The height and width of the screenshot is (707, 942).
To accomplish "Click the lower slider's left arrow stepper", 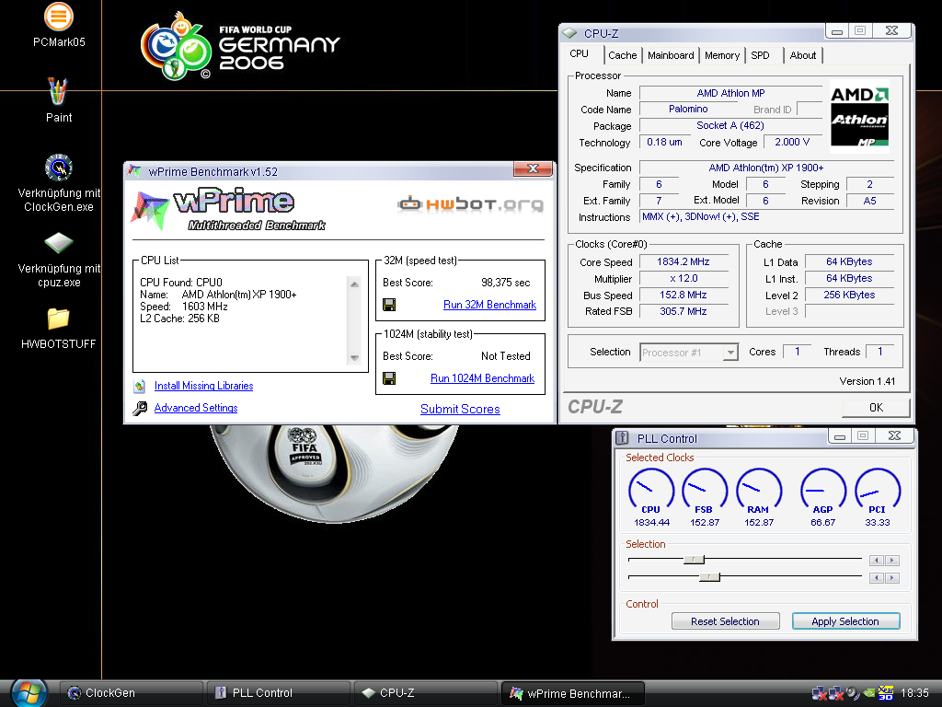I will click(877, 578).
